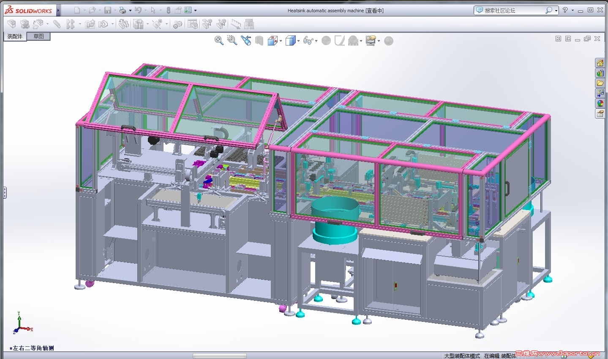Viewport: 608px width, 359px height.
Task: Click the horizontal scrollbar thumb at the bottom
Action: pos(220,356)
